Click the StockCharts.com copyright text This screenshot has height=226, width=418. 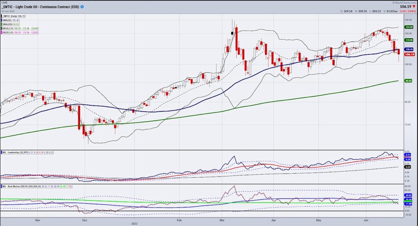click(404, 2)
